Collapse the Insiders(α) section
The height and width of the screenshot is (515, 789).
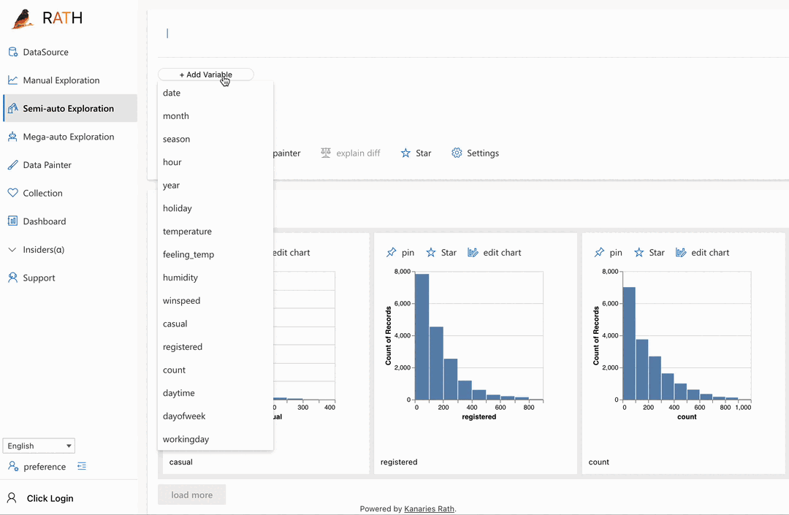(x=12, y=249)
